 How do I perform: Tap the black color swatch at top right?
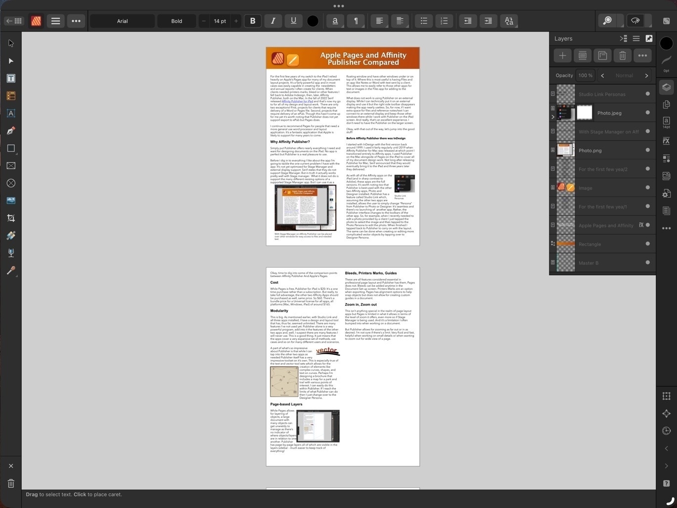(x=666, y=43)
